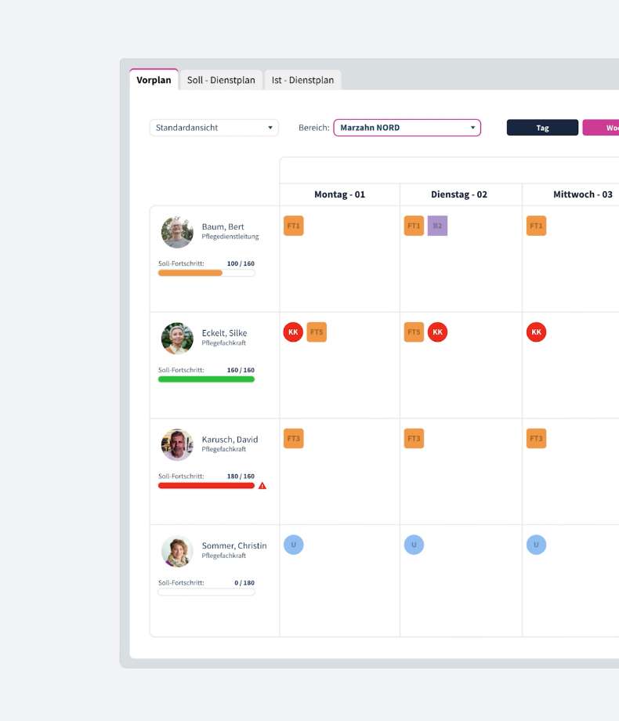Click the 0 / 180 progress value
This screenshot has height=721, width=619.
[x=244, y=582]
